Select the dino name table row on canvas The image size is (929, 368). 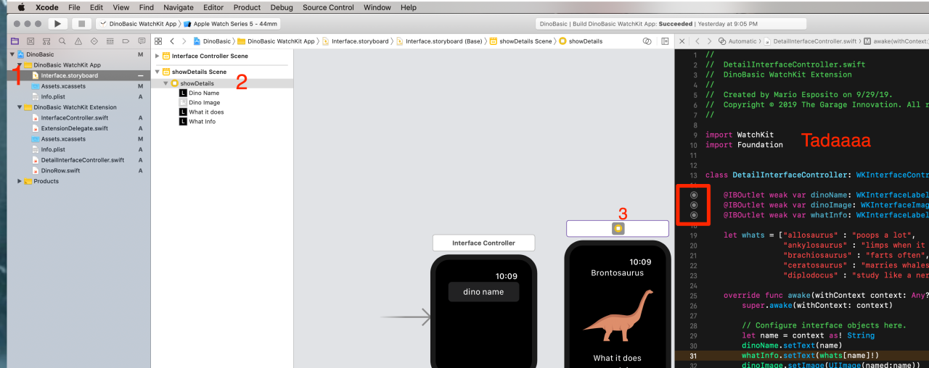[483, 292]
